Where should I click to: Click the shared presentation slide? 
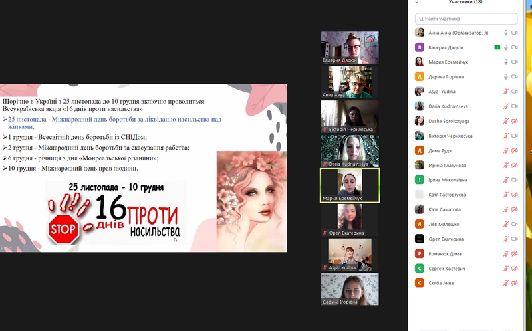tap(144, 168)
